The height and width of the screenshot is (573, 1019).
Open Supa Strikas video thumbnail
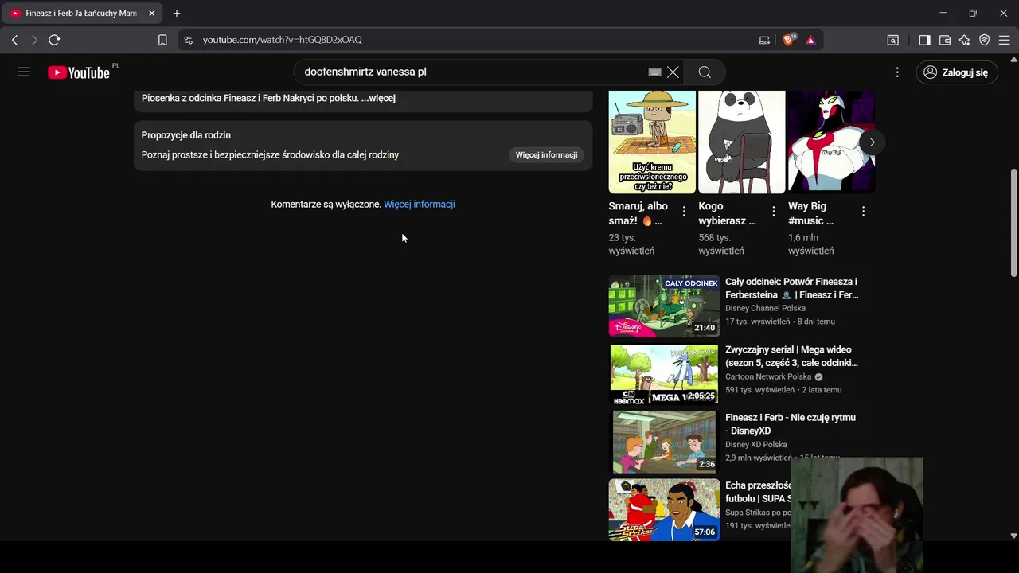point(664,509)
